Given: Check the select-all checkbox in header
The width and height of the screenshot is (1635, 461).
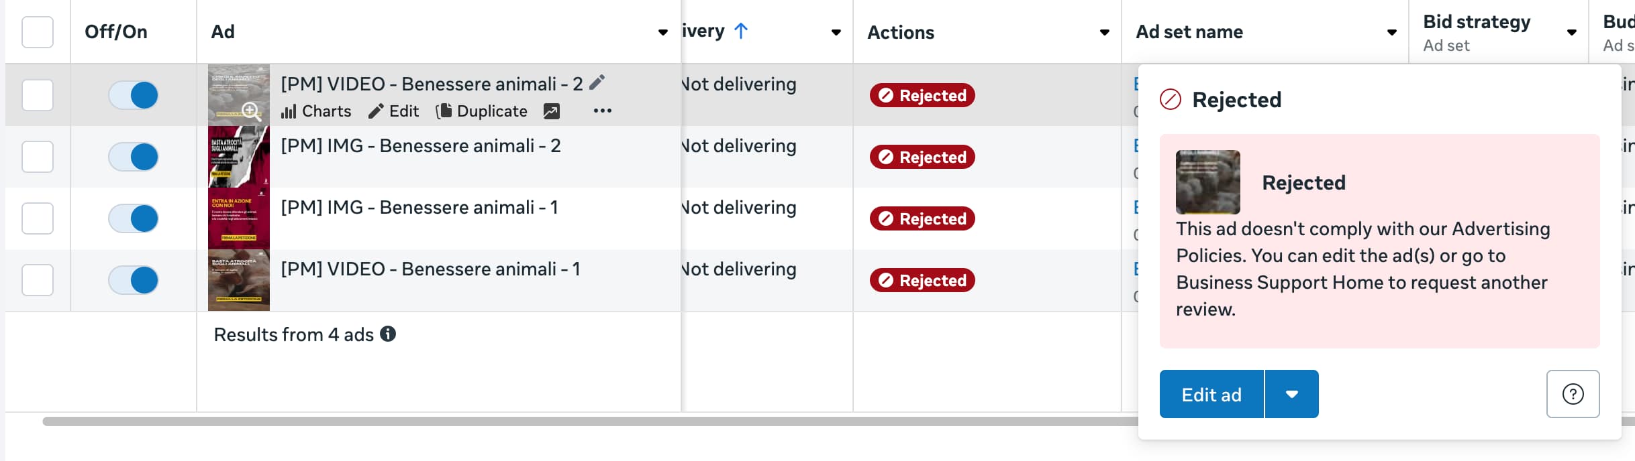Looking at the screenshot, I should click(38, 32).
